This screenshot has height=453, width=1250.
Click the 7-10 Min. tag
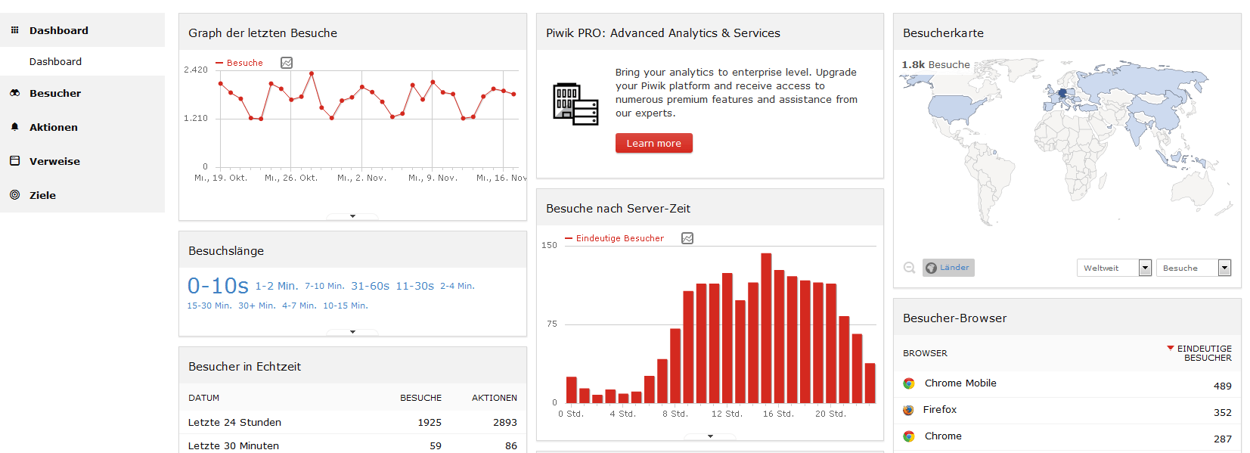click(324, 286)
